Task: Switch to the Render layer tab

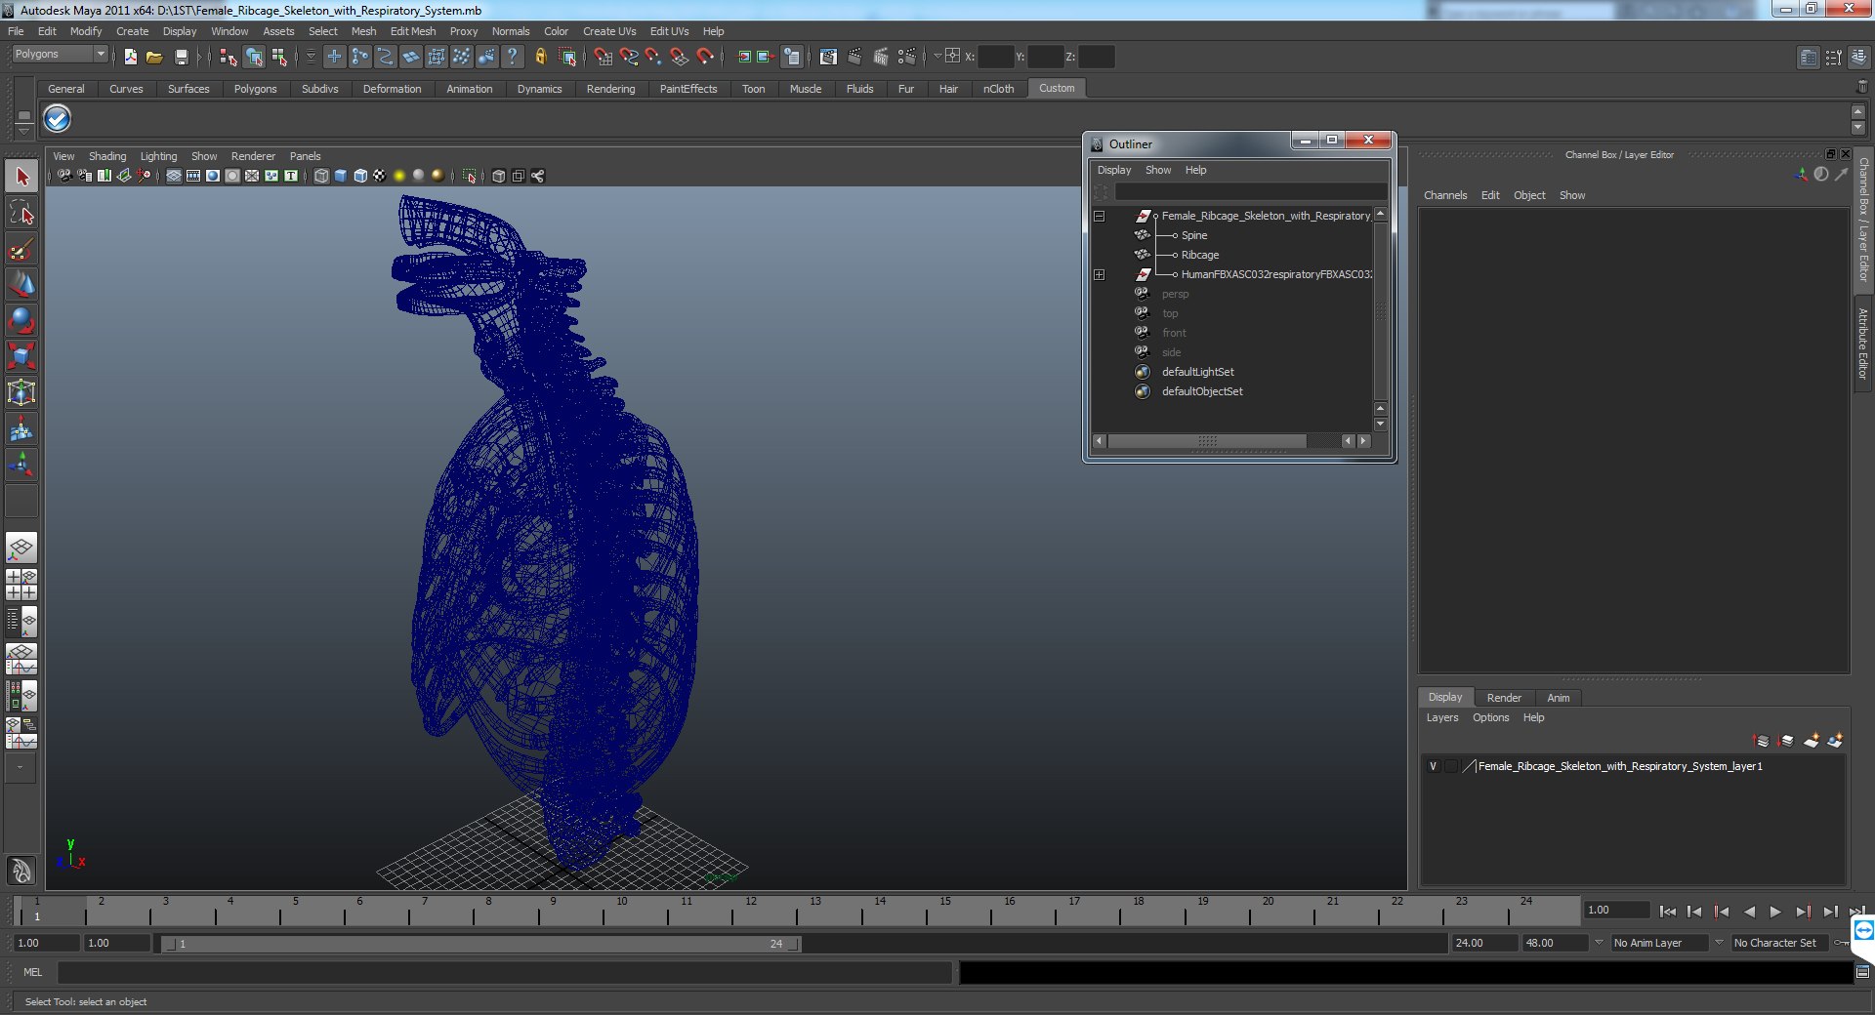Action: [1504, 698]
